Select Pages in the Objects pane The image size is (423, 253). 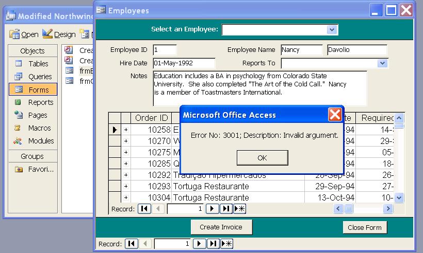(33, 115)
